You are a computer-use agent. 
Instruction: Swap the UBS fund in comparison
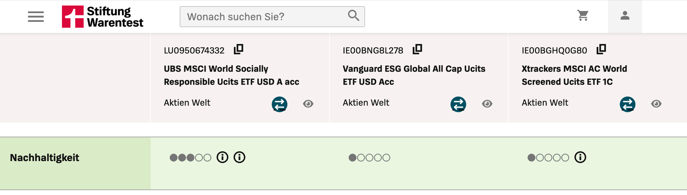click(x=279, y=104)
